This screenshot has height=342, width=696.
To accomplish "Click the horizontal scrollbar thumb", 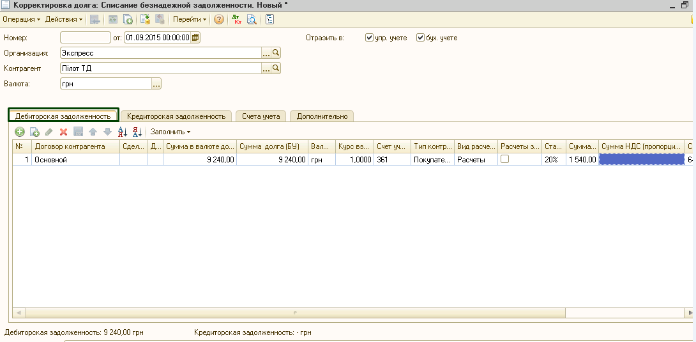I will click(x=295, y=313).
